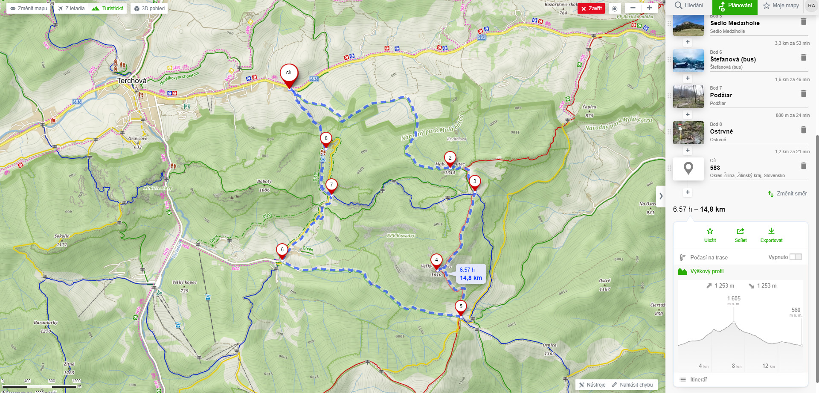This screenshot has width=819, height=393.
Task: Switch to Moje mapy tab
Action: (781, 6)
